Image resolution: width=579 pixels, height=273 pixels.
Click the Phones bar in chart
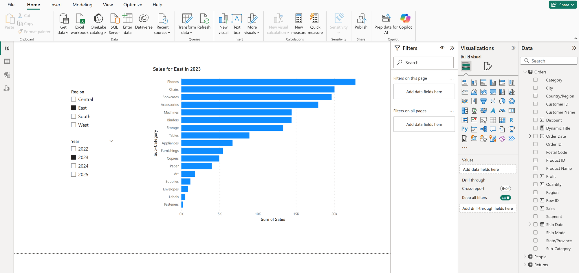(268, 82)
